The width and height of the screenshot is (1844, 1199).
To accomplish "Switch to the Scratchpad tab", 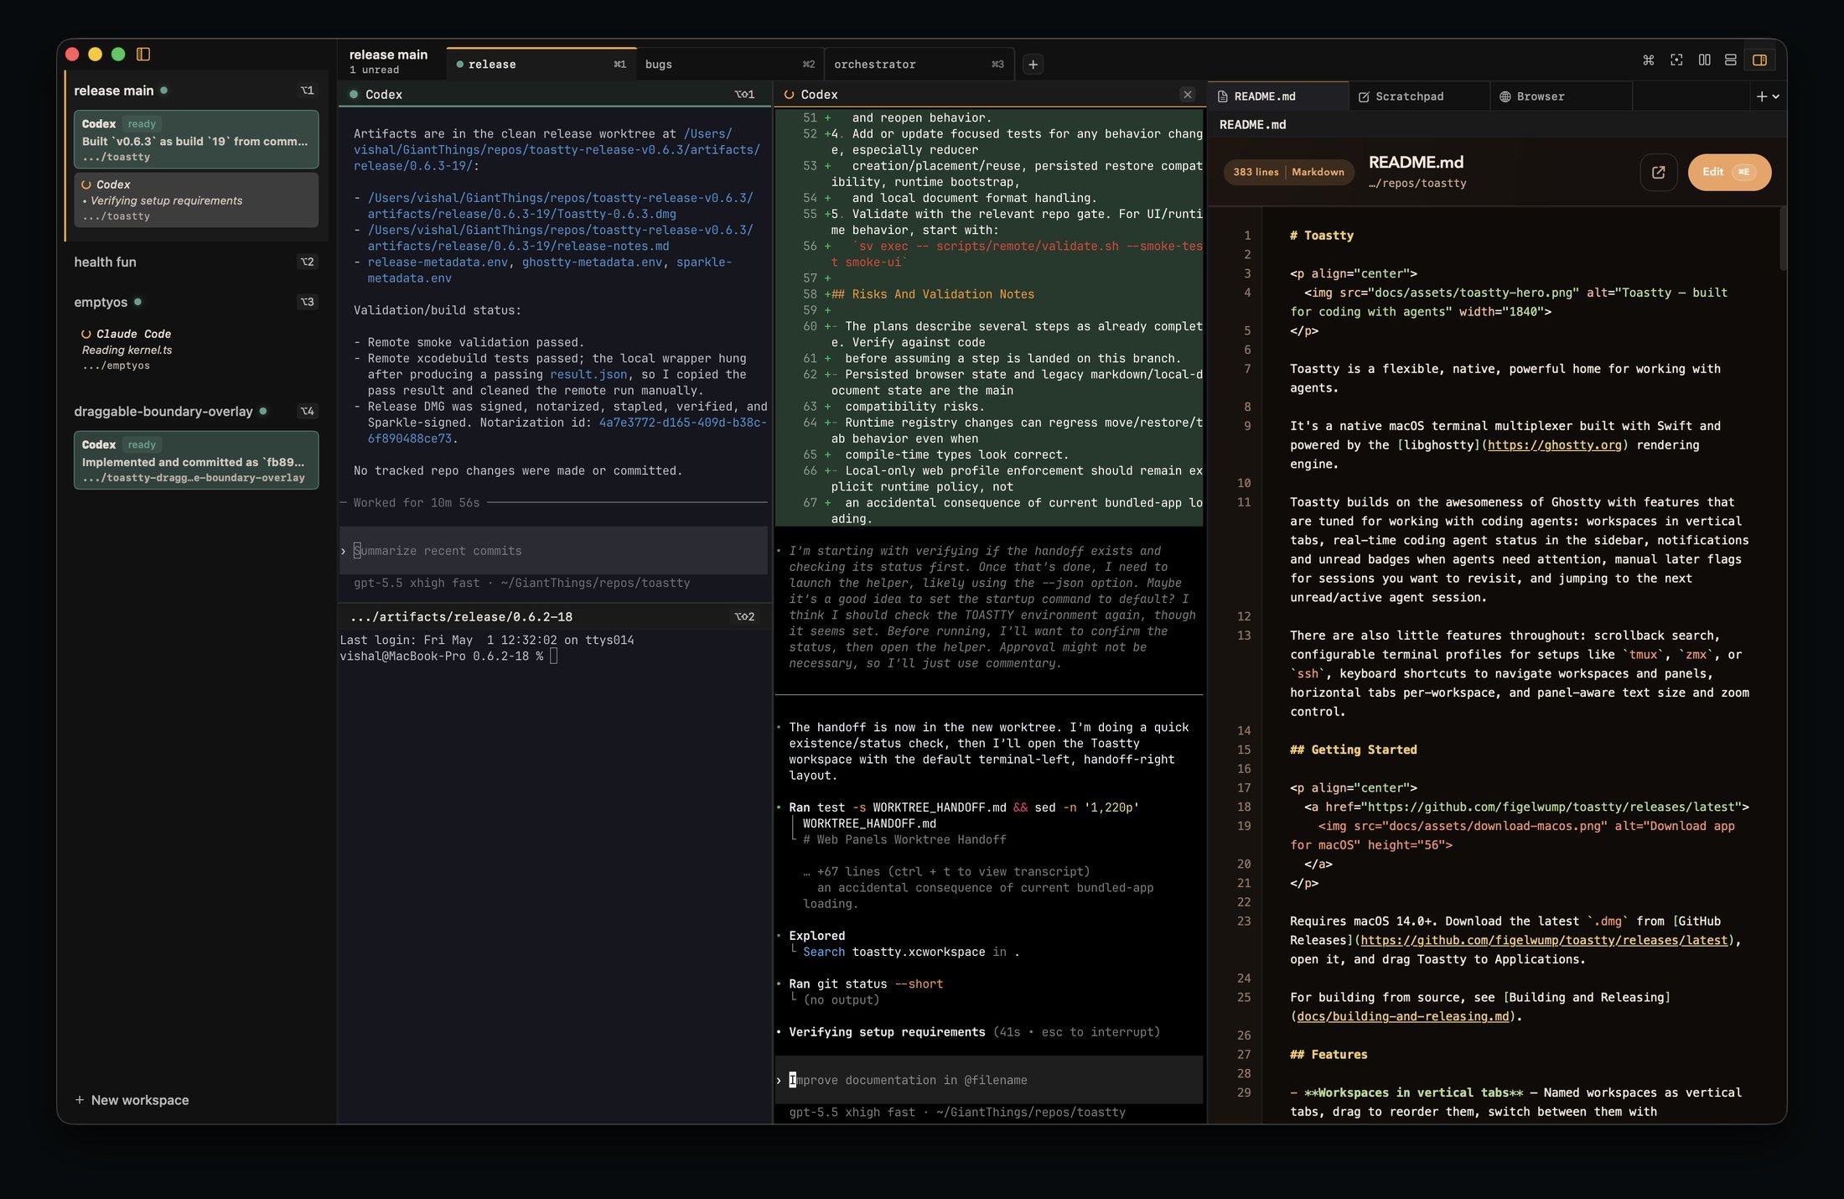I will pyautogui.click(x=1419, y=96).
